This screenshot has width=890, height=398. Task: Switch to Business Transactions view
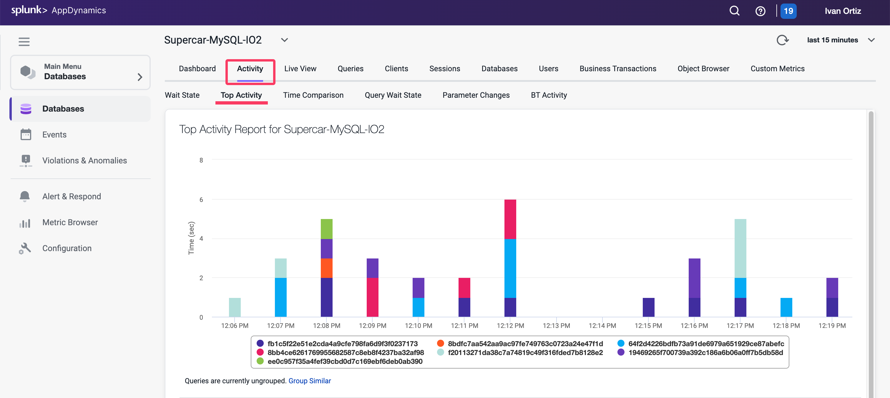click(617, 68)
